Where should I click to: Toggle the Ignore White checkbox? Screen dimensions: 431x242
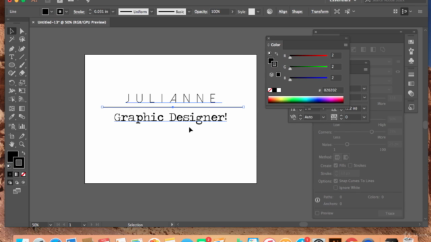pyautogui.click(x=335, y=188)
